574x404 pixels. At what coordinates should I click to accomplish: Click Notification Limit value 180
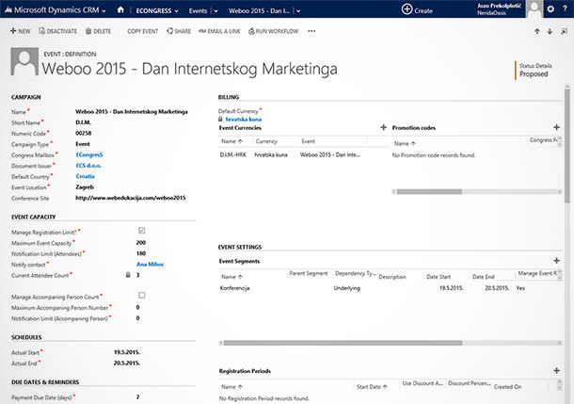click(141, 253)
